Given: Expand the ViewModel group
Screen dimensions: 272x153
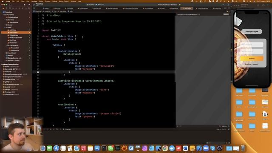Looking at the screenshot, I should 5,53.
